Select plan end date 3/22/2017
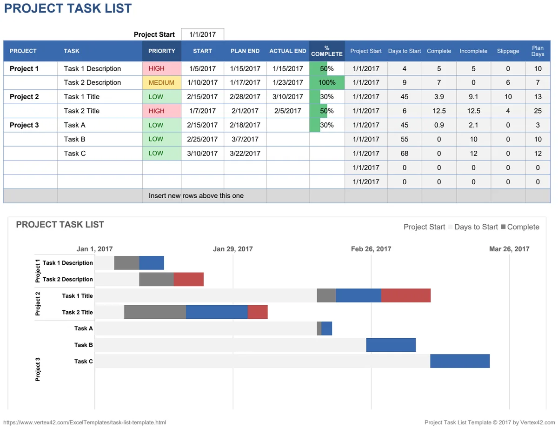Image resolution: width=558 pixels, height=429 pixels. (245, 154)
